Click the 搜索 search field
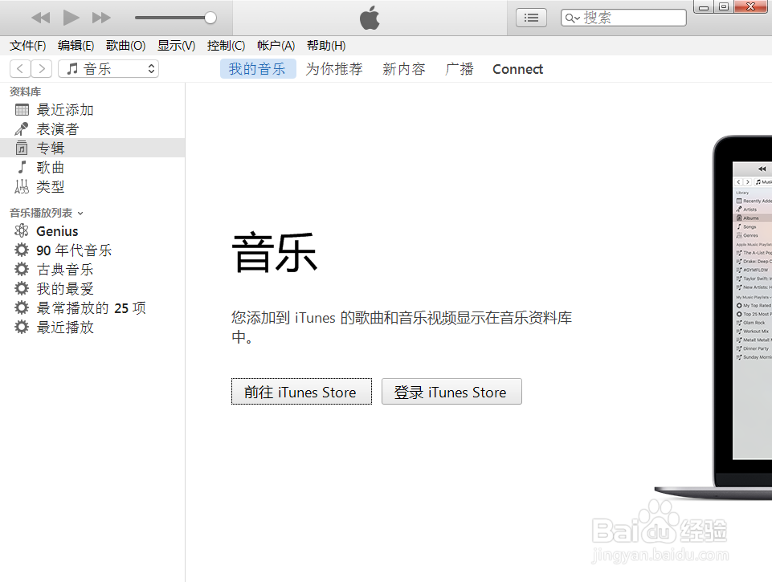The height and width of the screenshot is (582, 772). 623,18
